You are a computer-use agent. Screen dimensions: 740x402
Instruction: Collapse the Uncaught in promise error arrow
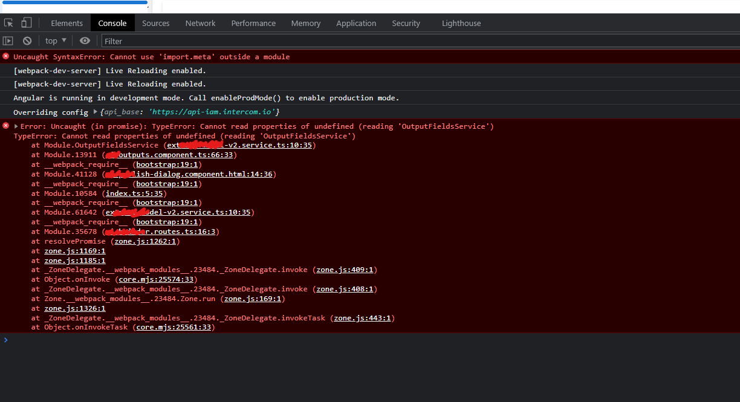(x=16, y=126)
